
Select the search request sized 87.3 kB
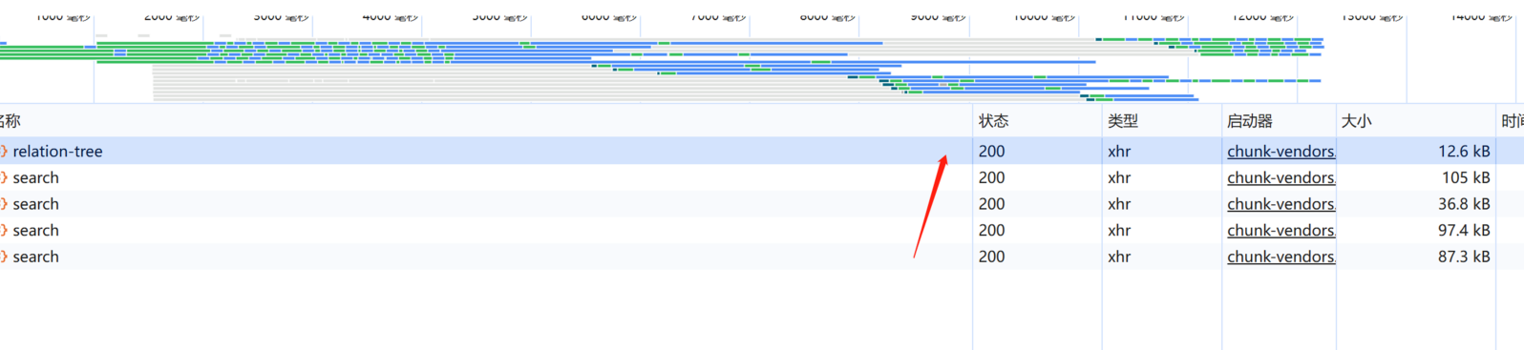point(762,257)
